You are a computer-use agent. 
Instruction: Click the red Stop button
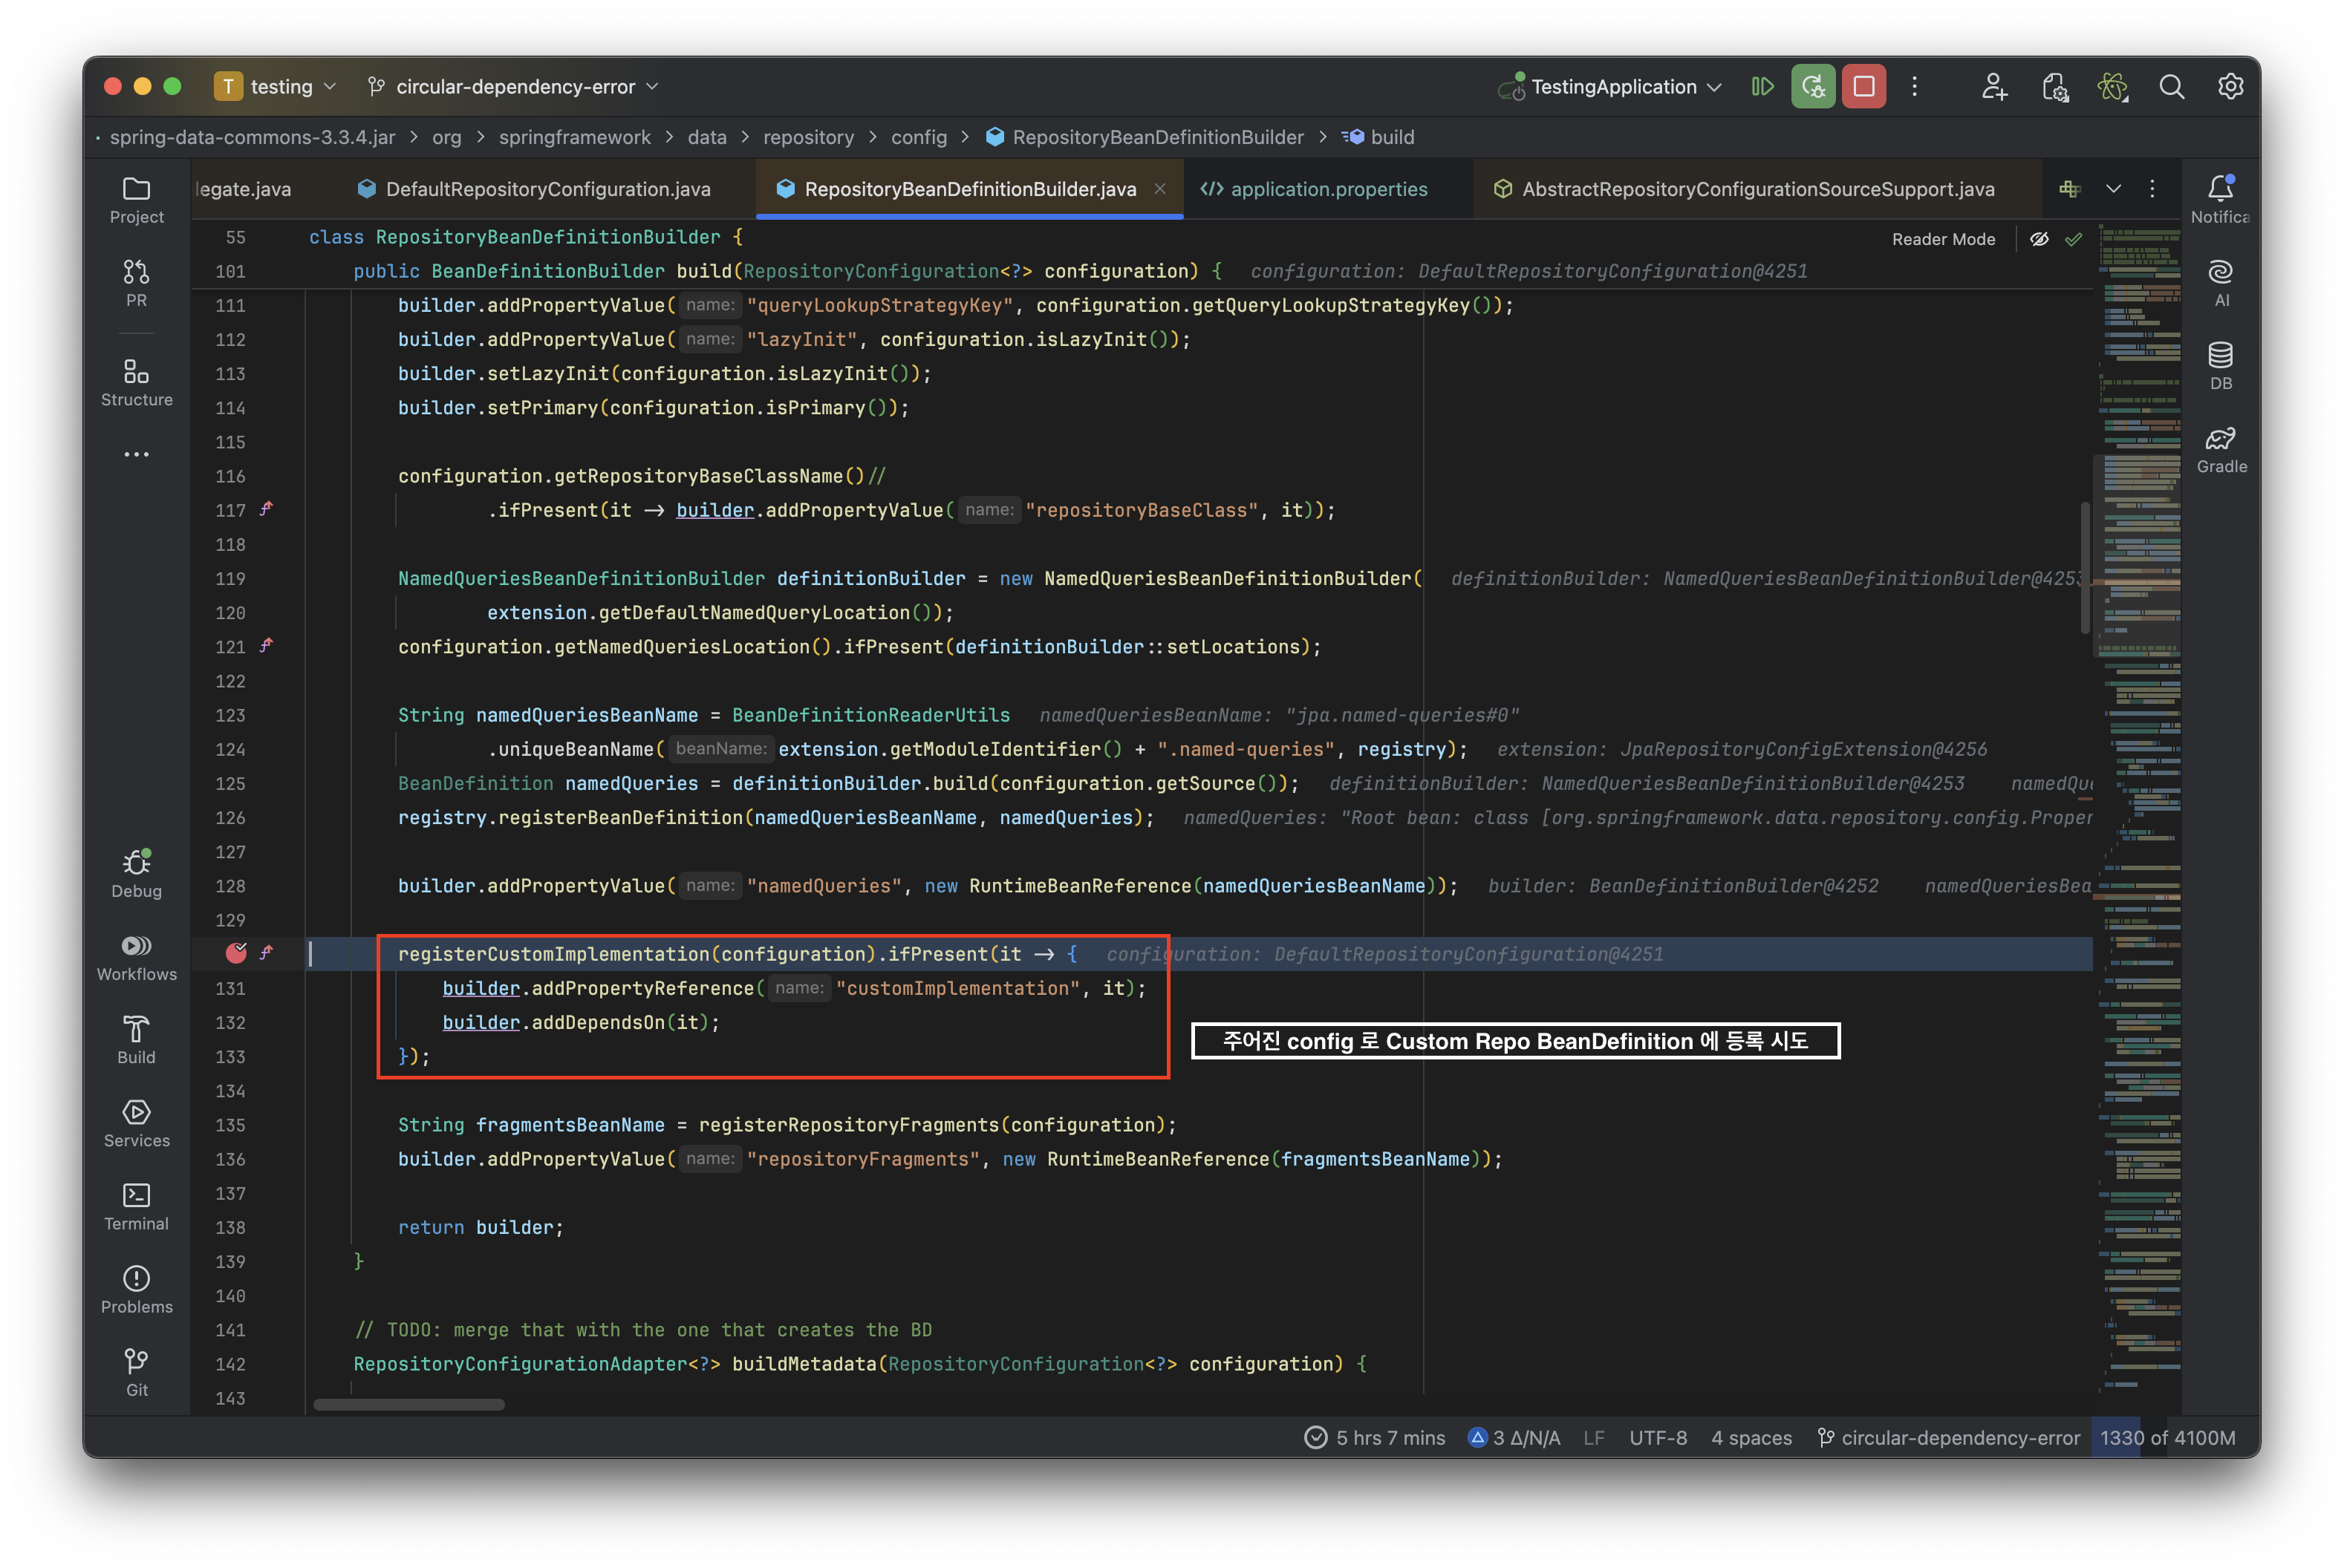(1863, 87)
